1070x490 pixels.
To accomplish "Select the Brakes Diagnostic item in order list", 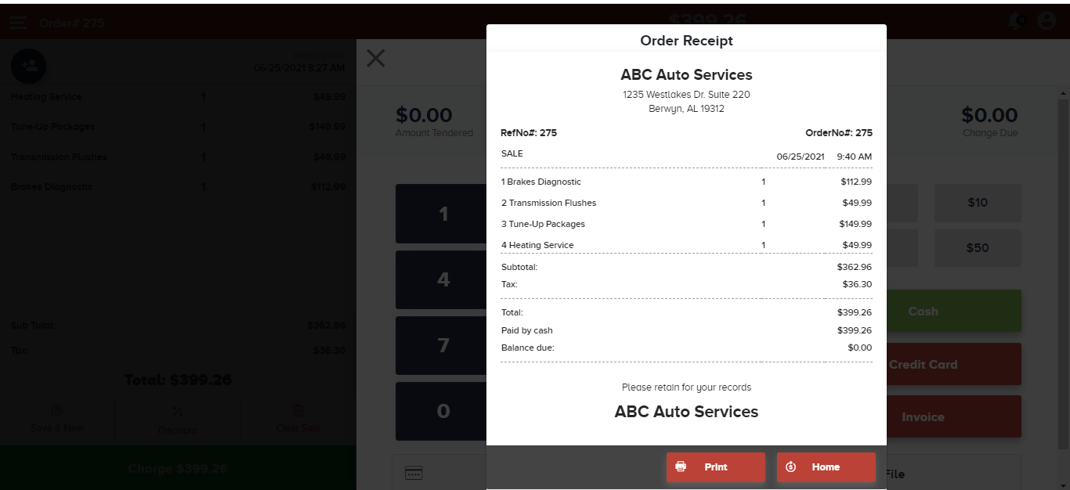I will pos(52,187).
